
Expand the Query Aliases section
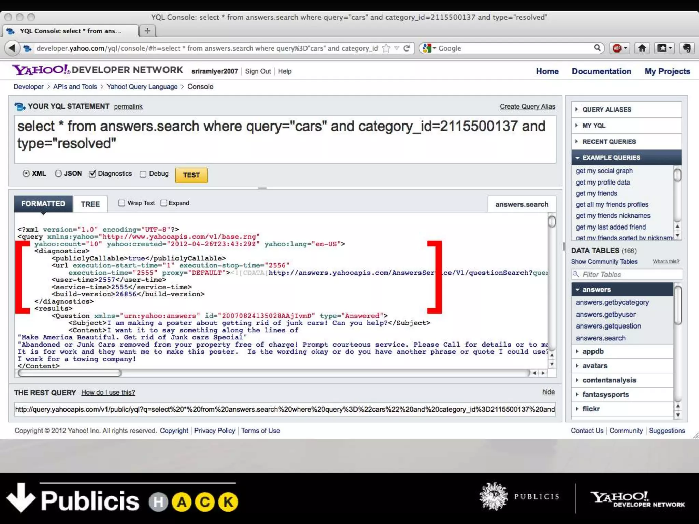coord(607,110)
